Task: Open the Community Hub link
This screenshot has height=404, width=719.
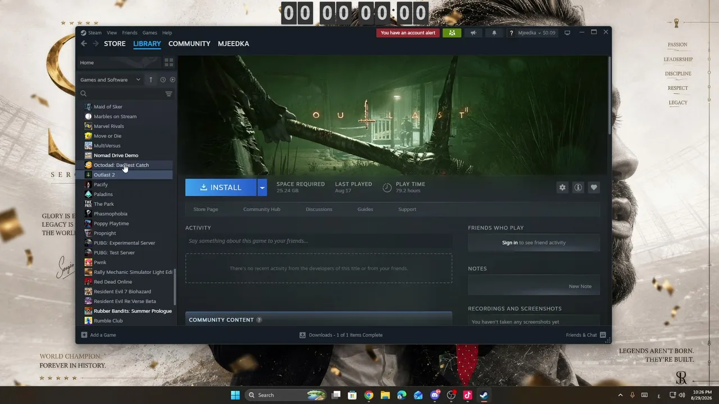Action: click(x=262, y=209)
